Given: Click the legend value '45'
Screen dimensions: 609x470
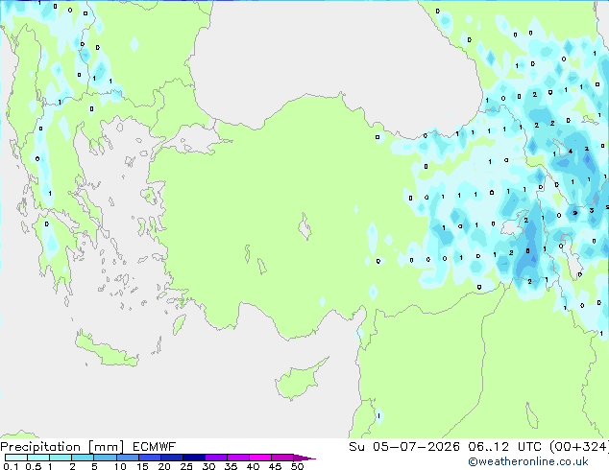Looking at the screenshot, I should (275, 466).
